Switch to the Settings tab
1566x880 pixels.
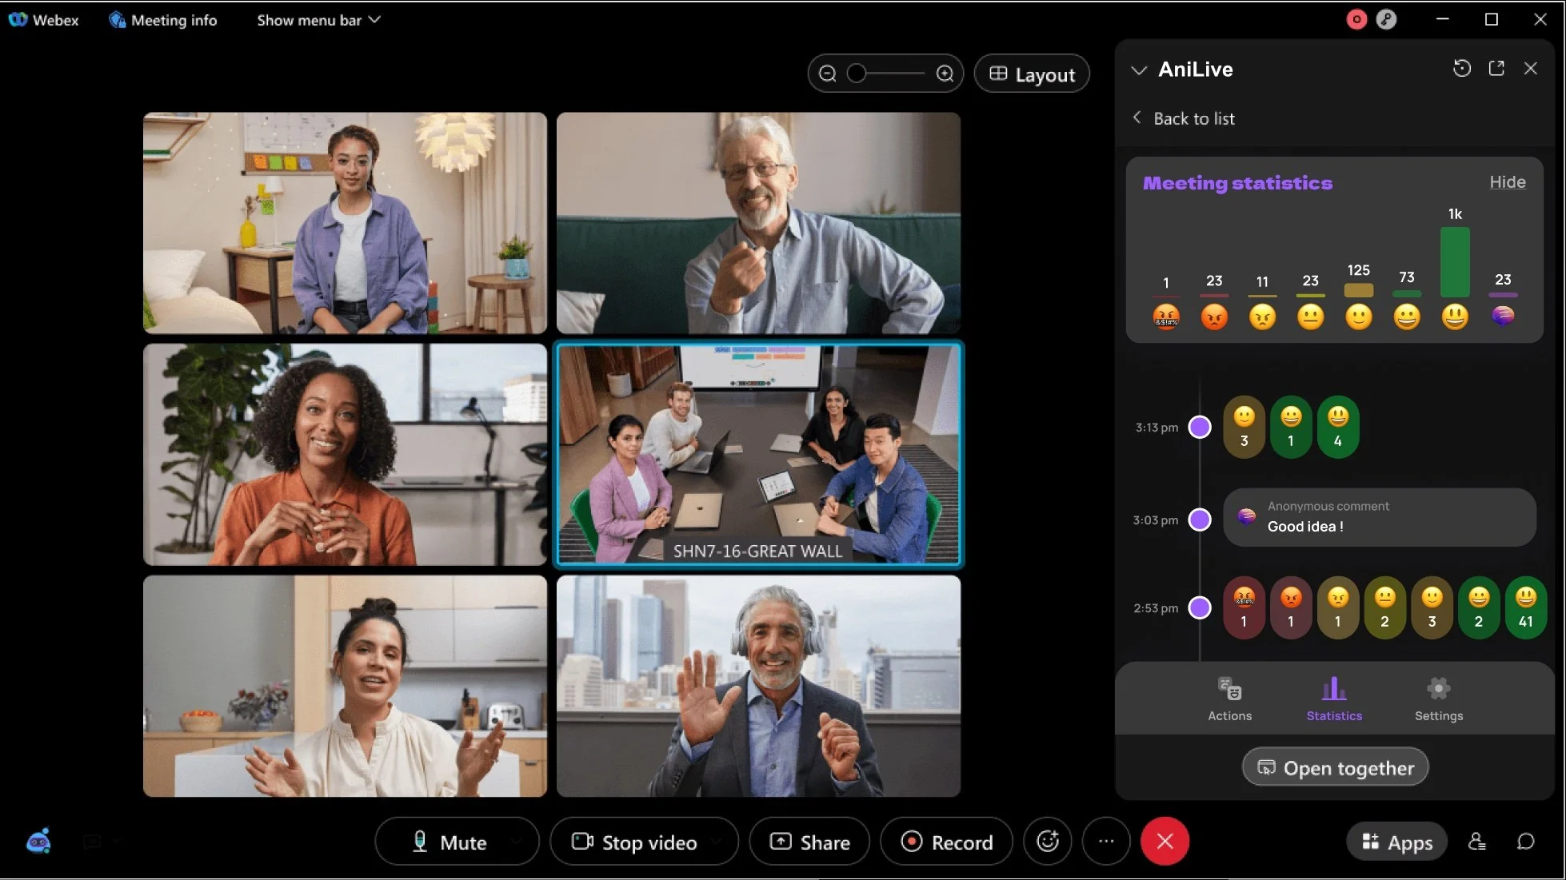(x=1438, y=699)
